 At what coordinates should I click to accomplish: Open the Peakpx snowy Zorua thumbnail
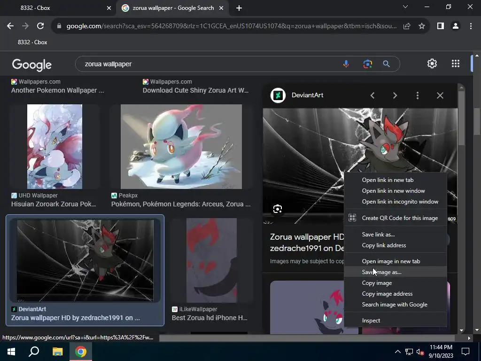click(x=181, y=147)
